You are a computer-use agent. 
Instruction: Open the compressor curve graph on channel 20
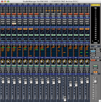[20, 32]
